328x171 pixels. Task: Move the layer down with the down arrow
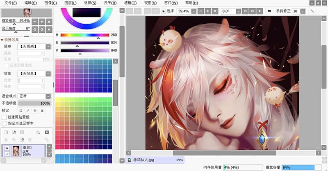[49, 155]
